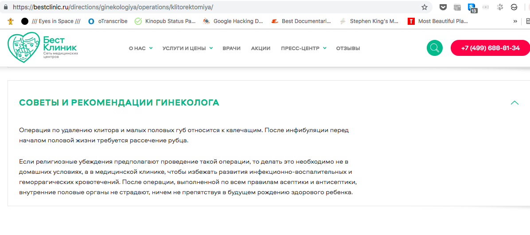Viewport: 530px width, 235px height.
Task: Bookmark this page with the star icon
Action: pyautogui.click(x=424, y=7)
